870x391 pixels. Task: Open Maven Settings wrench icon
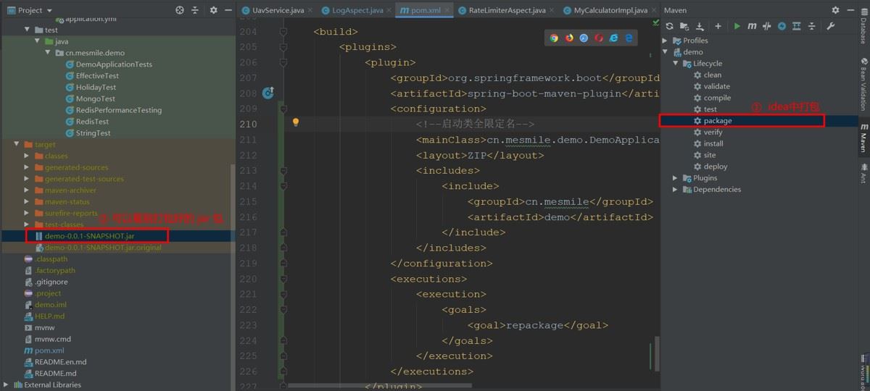click(831, 26)
